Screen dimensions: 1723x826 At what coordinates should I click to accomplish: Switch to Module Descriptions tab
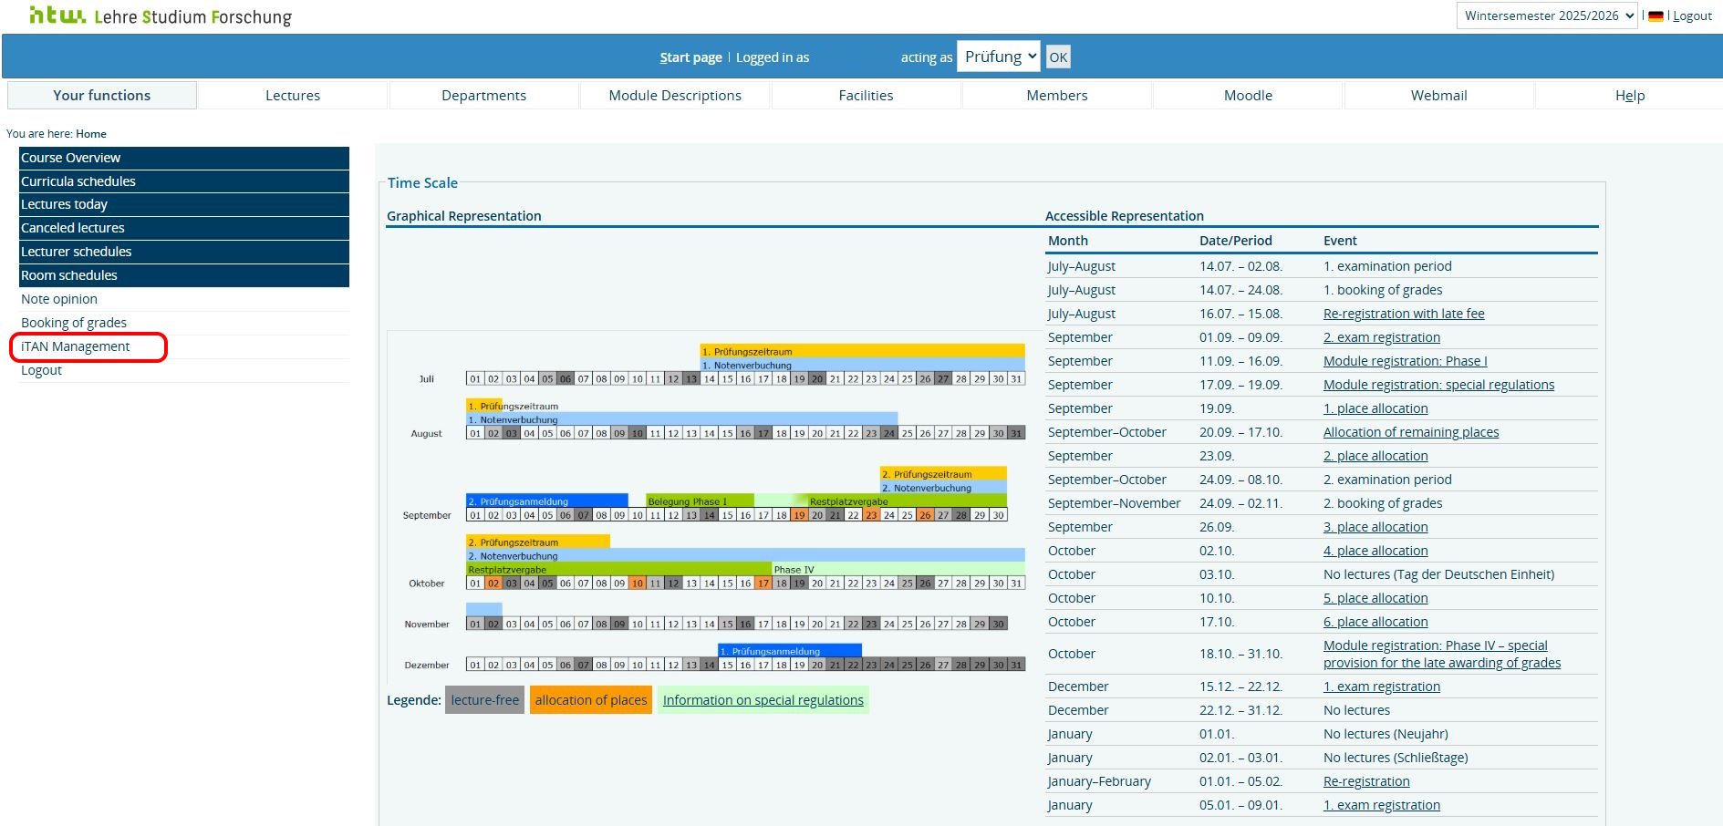tap(675, 96)
